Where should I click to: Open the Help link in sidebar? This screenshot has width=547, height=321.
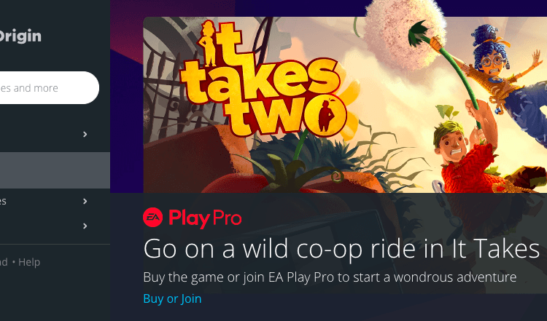(29, 262)
